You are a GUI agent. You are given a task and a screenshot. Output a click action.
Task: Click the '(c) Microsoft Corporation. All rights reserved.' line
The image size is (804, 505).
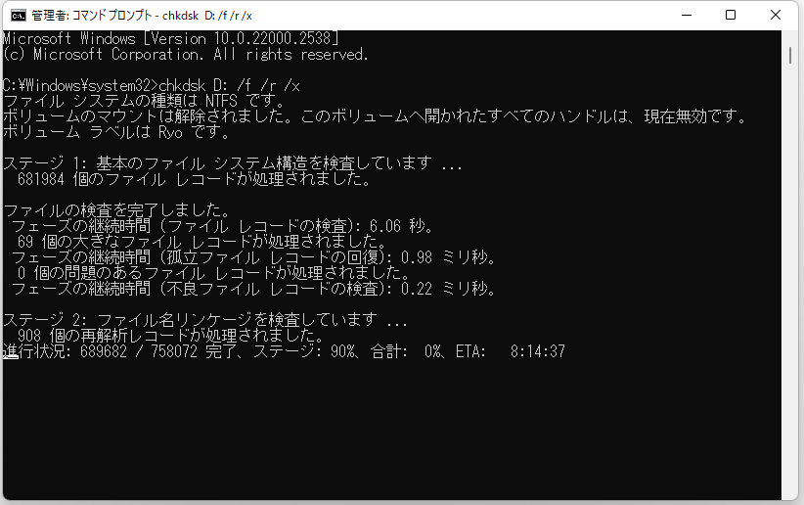(x=186, y=55)
